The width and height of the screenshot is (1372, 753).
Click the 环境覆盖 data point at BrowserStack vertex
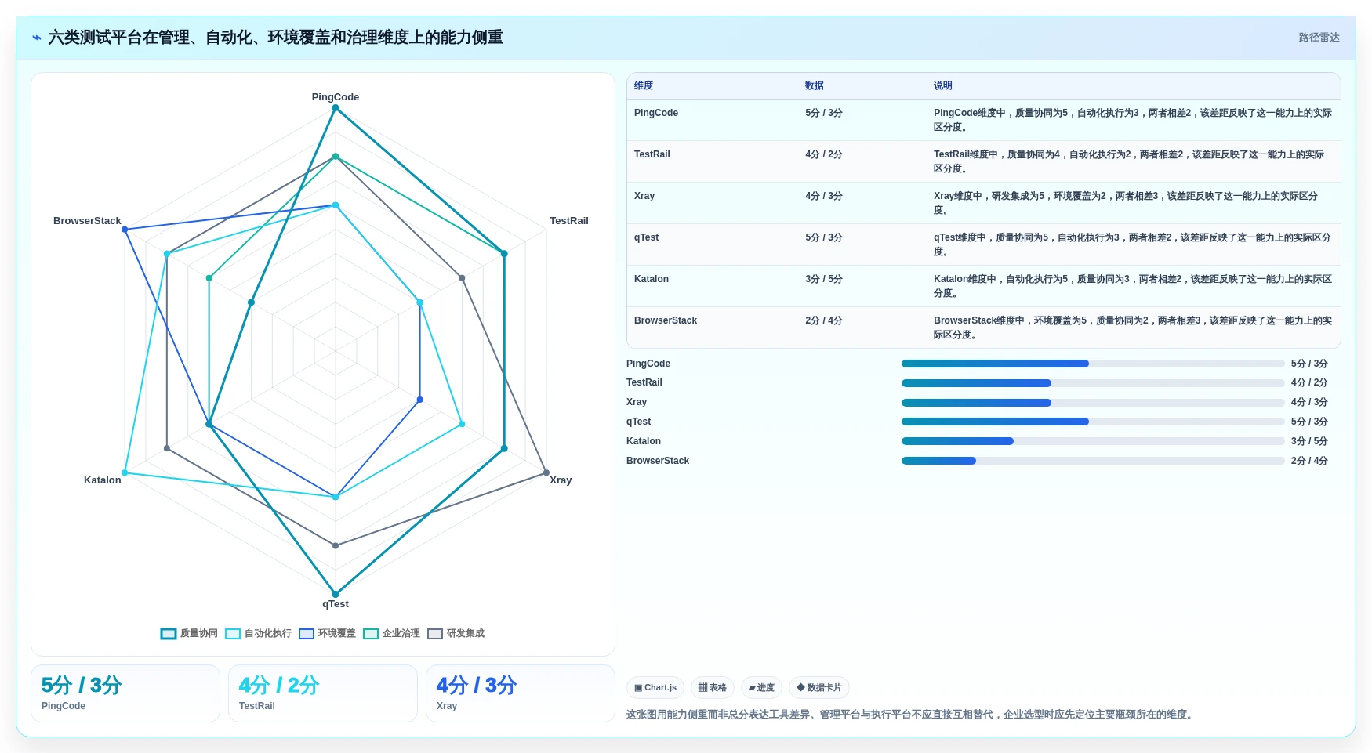pyautogui.click(x=125, y=230)
